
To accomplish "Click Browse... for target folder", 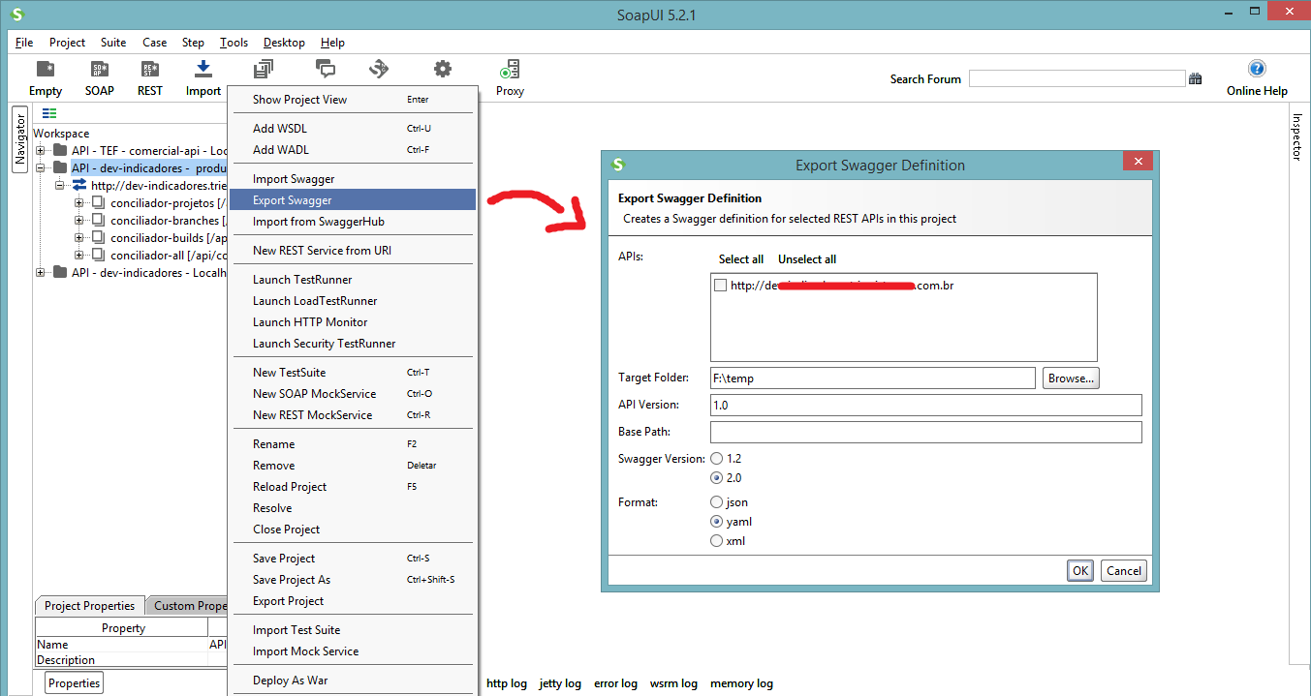I will [x=1071, y=378].
